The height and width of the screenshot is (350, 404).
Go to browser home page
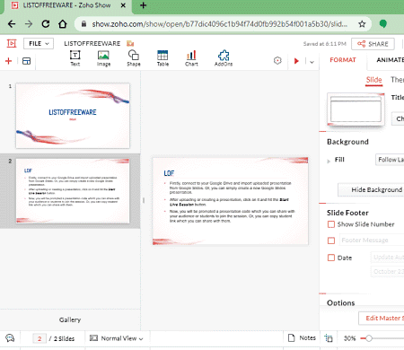tap(63, 24)
